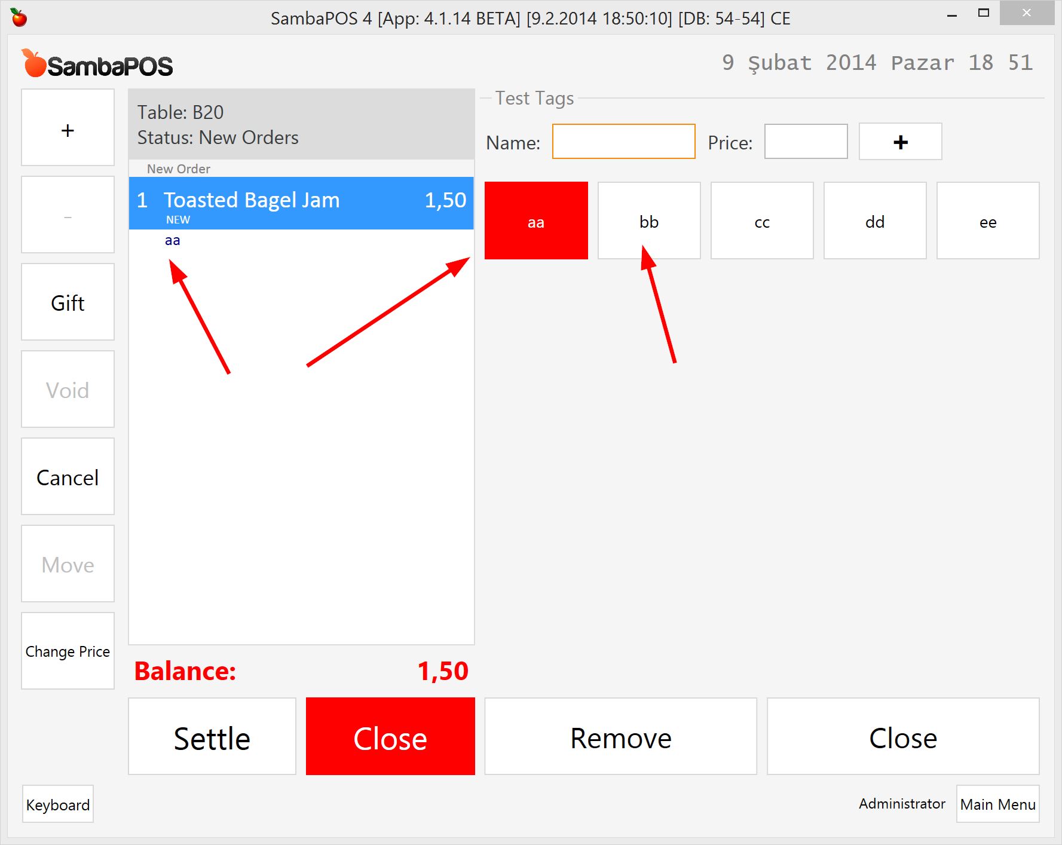
Task: Open Change Price
Action: click(x=68, y=651)
